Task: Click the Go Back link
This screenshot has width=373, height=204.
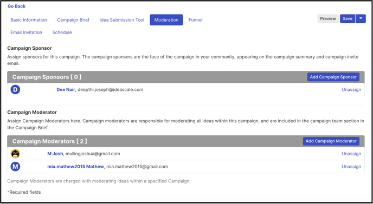Action: pos(16,6)
